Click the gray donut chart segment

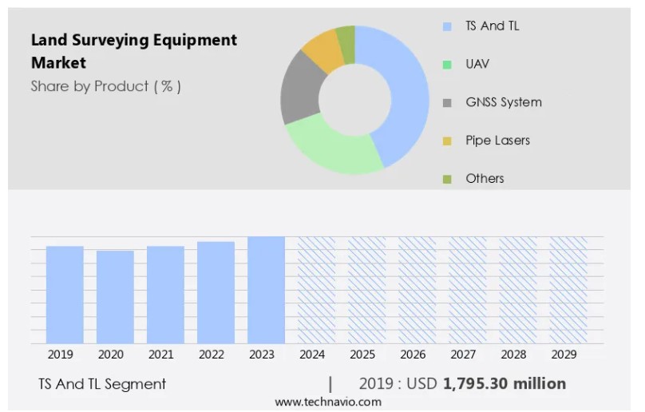(x=300, y=88)
